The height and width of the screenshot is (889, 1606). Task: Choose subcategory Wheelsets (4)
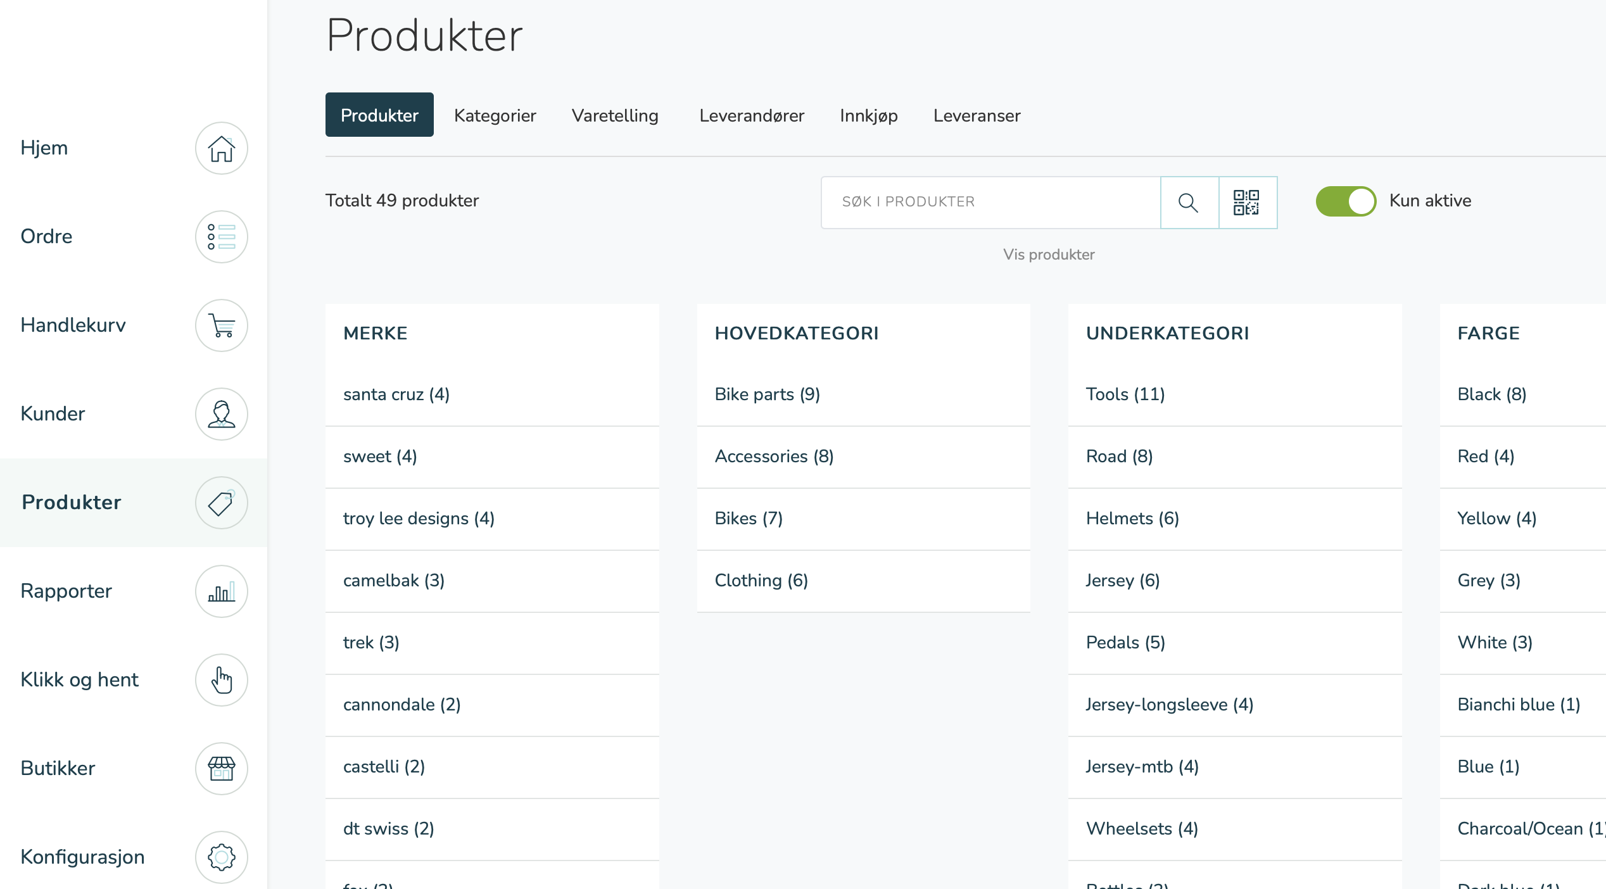1235,829
